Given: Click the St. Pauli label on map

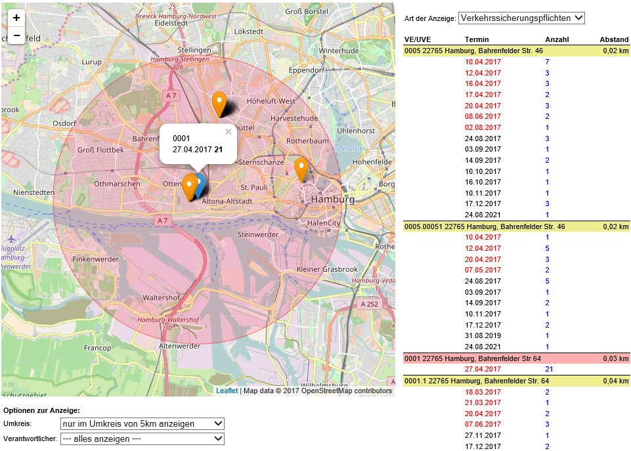Looking at the screenshot, I should (254, 188).
